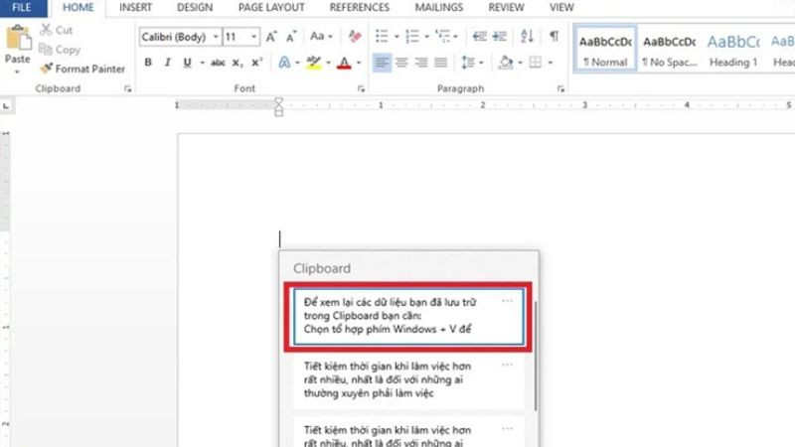
Task: Insert a numbered list
Action: [412, 37]
